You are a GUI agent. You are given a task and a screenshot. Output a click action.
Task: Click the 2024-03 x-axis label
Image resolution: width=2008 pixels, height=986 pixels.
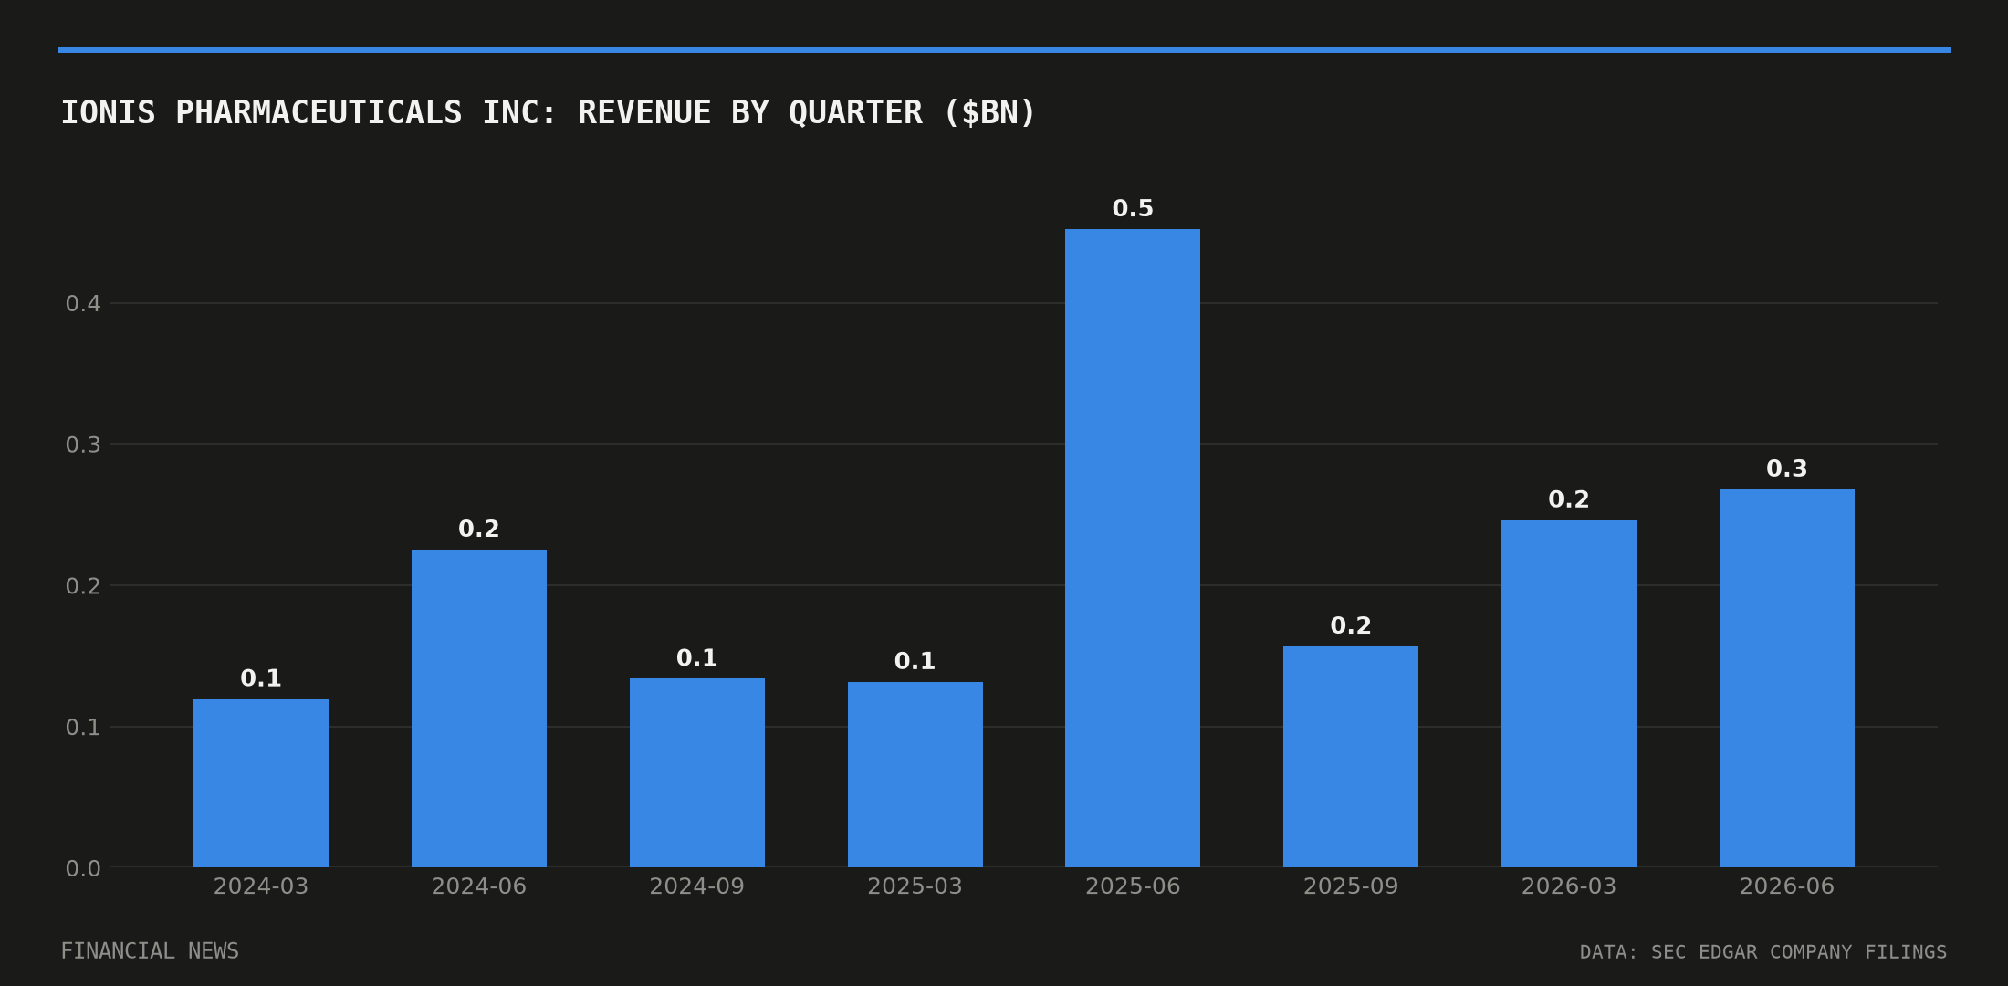(261, 886)
